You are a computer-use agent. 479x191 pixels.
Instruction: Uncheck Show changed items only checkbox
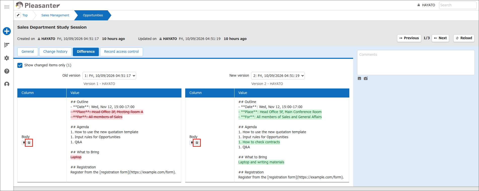(20, 65)
